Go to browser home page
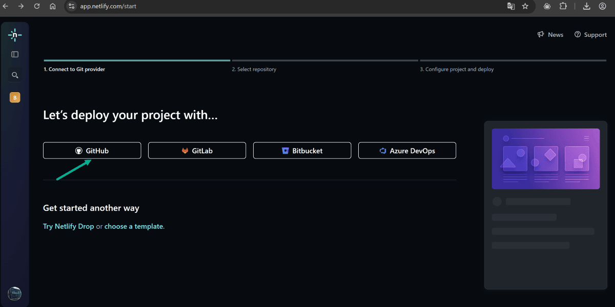Viewport: 615px width, 307px height. click(53, 7)
